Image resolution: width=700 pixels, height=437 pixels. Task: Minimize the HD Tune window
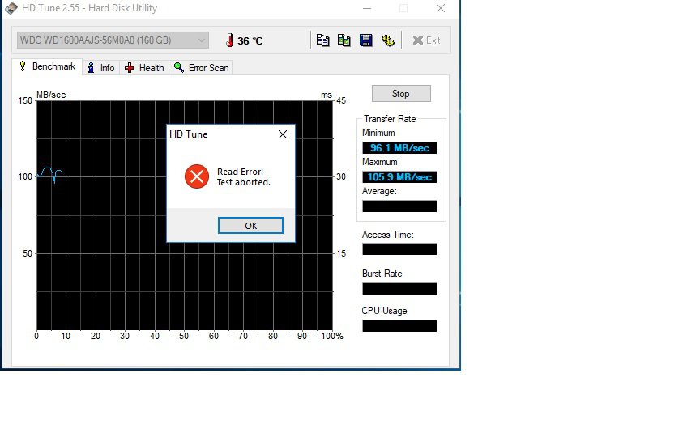pos(367,8)
